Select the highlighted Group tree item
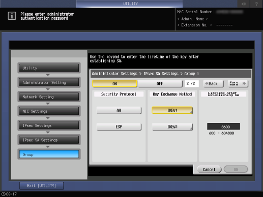 [49, 154]
